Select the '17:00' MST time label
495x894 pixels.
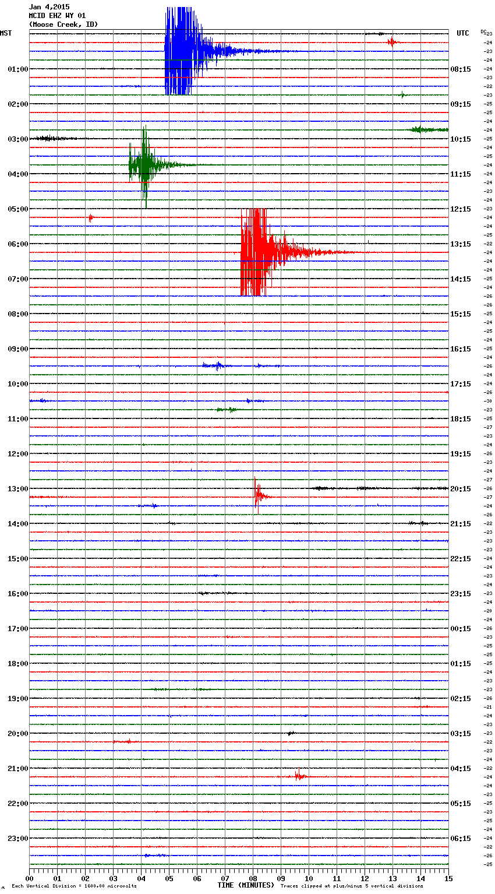18,629
